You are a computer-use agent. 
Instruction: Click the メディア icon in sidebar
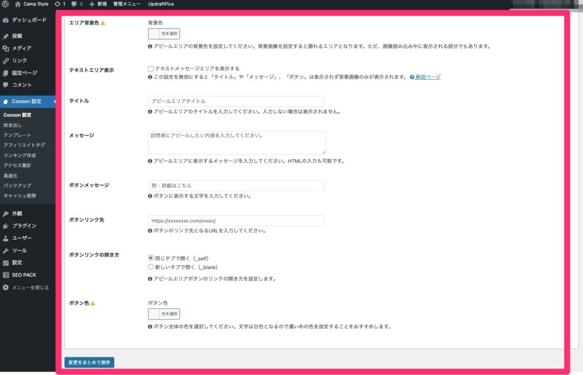point(6,48)
